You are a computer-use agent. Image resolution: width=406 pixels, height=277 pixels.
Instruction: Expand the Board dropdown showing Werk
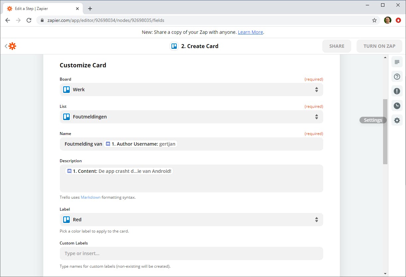[x=191, y=90]
